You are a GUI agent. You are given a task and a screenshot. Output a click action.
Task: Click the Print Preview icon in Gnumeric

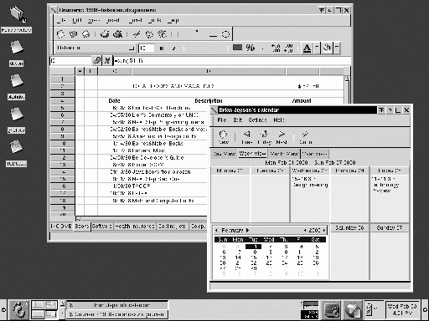[x=117, y=34]
